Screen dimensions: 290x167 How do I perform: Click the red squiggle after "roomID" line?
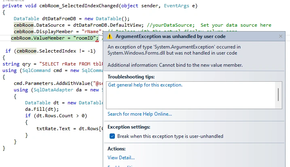97,41
